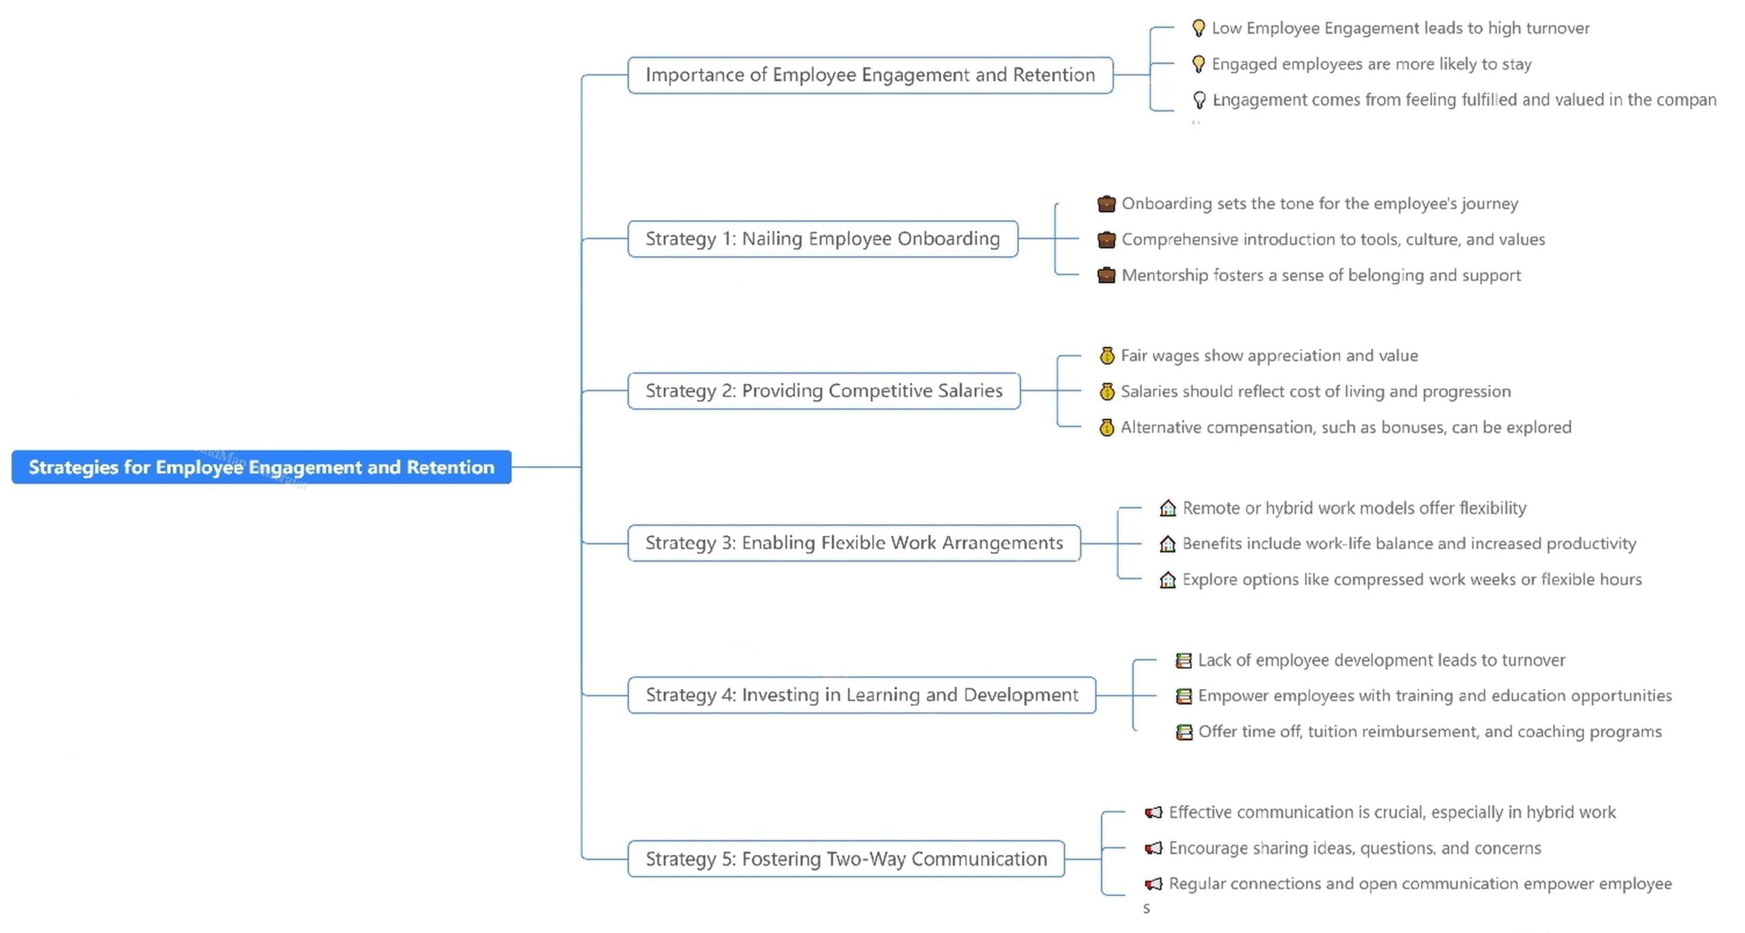
Task: Click megaphone icon beside 'Effective communication is crucial'
Action: pyautogui.click(x=1153, y=812)
